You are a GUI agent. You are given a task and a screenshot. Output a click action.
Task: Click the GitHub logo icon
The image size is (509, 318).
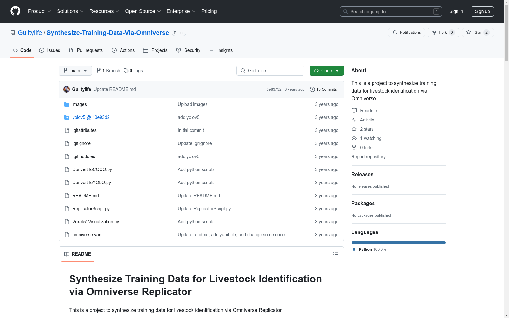[15, 11]
